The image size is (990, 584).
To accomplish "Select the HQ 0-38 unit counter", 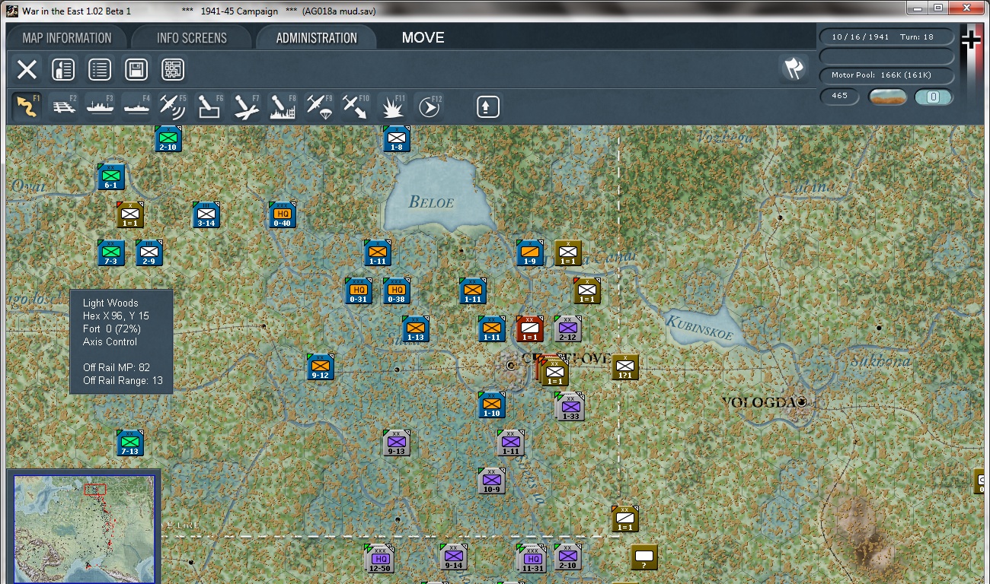I will tap(396, 290).
